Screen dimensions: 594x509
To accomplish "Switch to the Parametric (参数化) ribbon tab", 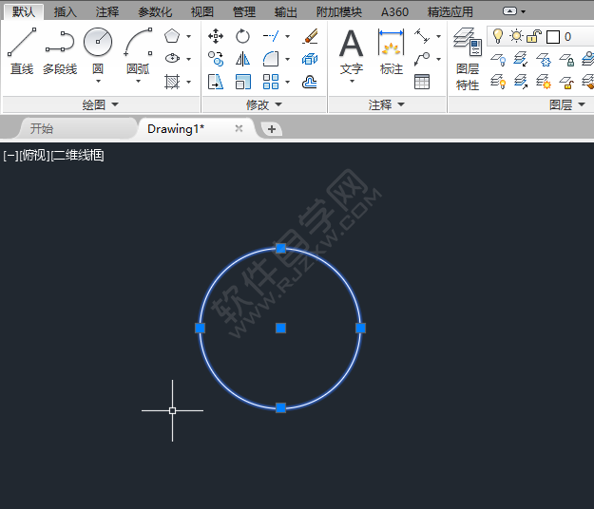I will pos(155,11).
